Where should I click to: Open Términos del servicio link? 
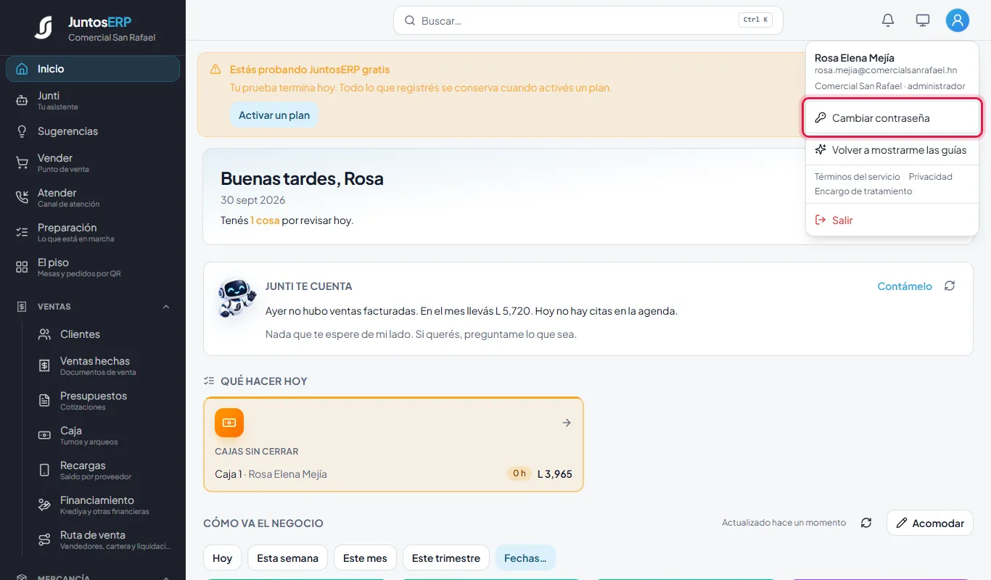point(857,176)
